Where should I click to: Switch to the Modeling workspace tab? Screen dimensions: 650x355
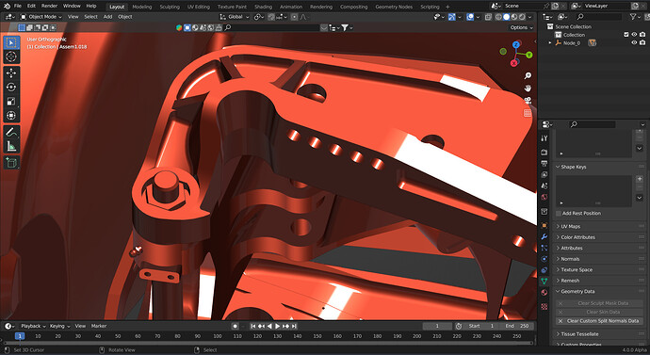(141, 7)
